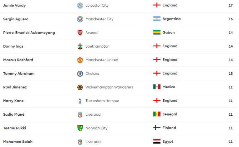Viewport: 239px width, 147px height.
Task: Click the Gabon flag icon
Action: pyautogui.click(x=157, y=32)
